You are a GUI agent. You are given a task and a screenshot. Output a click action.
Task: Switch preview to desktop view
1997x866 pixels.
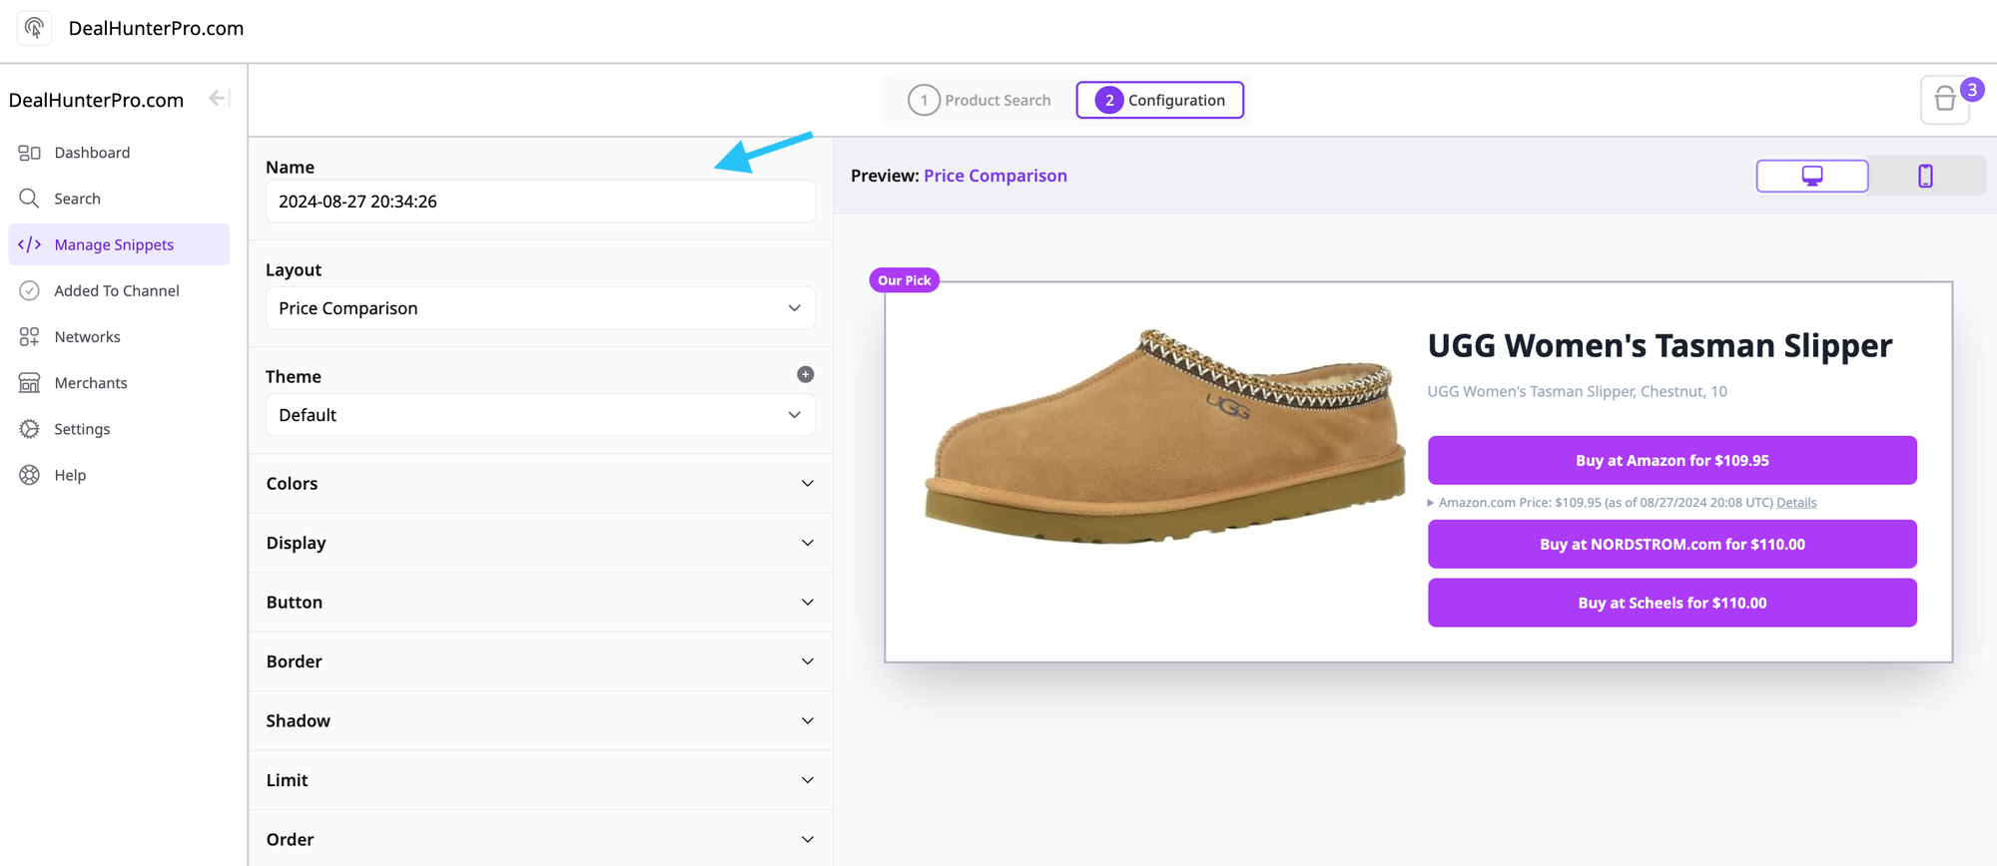1812,176
